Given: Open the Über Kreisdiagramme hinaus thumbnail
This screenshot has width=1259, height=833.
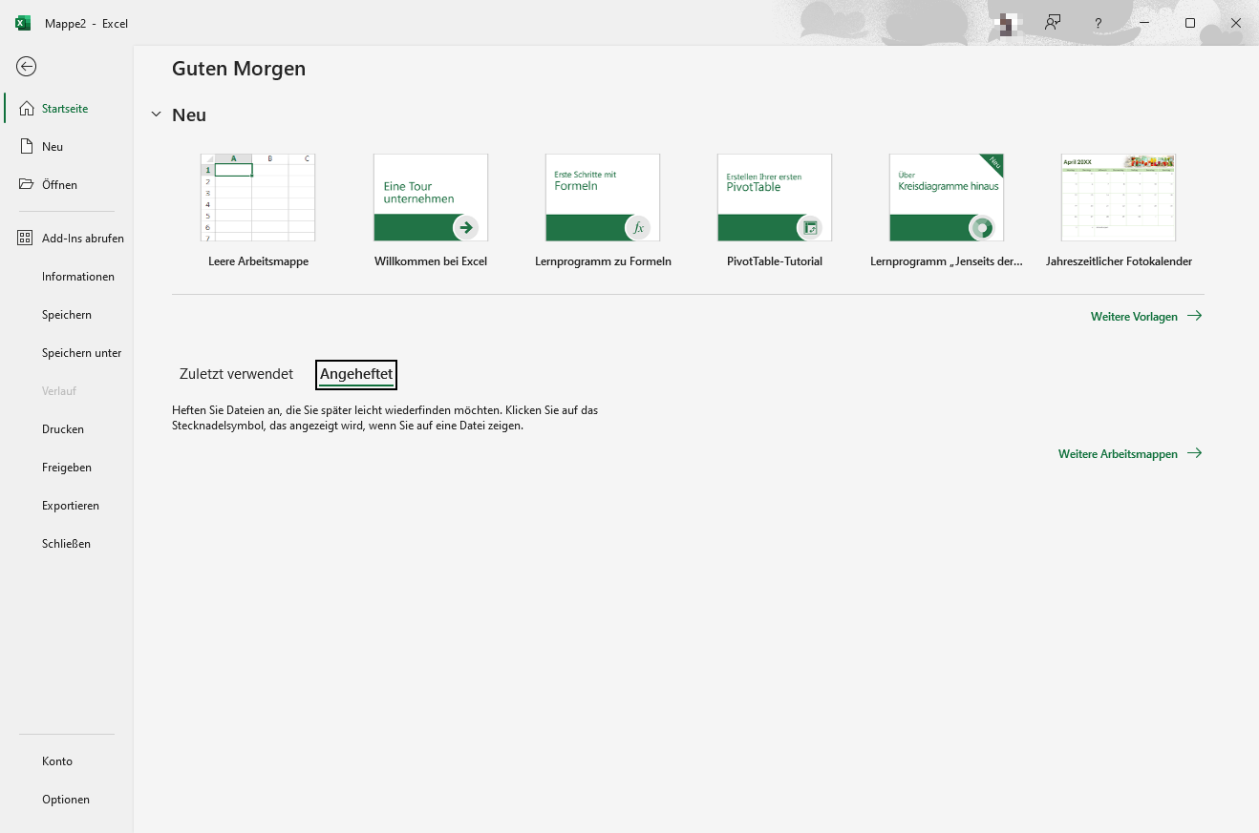Looking at the screenshot, I should coord(947,198).
